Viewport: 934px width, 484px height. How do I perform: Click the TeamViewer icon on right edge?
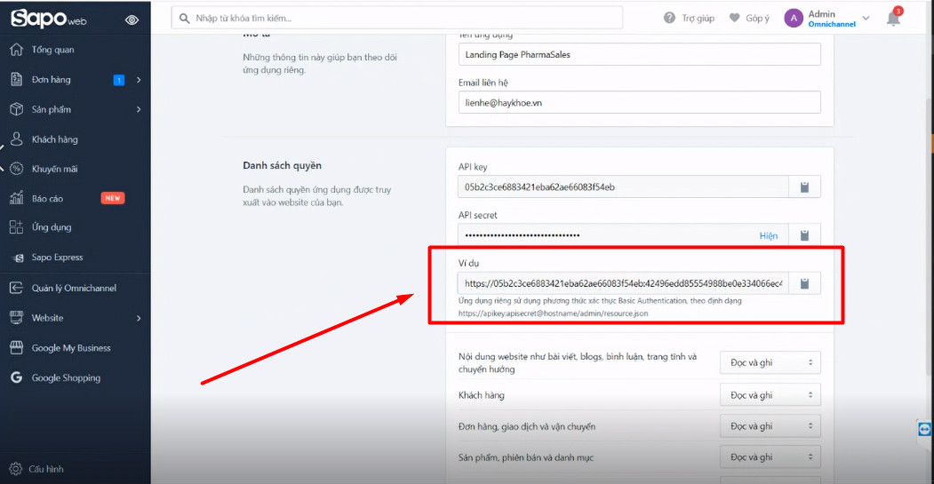tap(924, 429)
